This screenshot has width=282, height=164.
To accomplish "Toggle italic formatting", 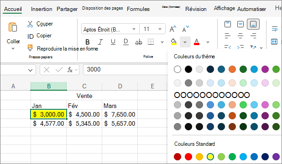I will pos(100,42).
